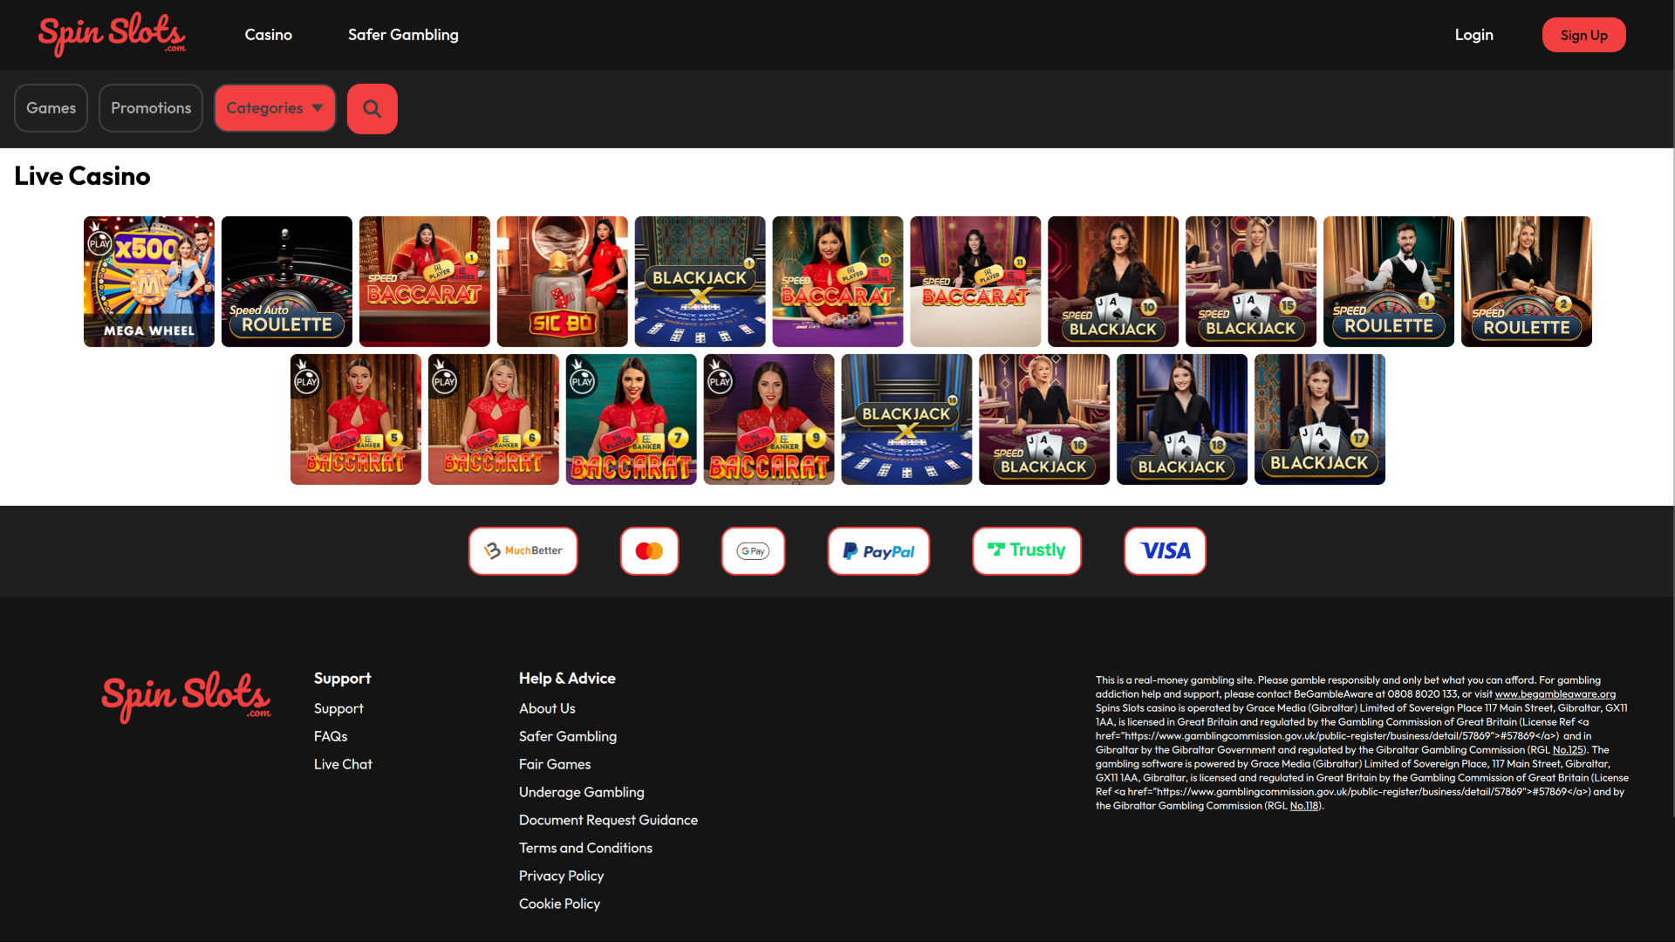1675x942 pixels.
Task: Launch the Sic Bo game tile
Action: tap(562, 282)
